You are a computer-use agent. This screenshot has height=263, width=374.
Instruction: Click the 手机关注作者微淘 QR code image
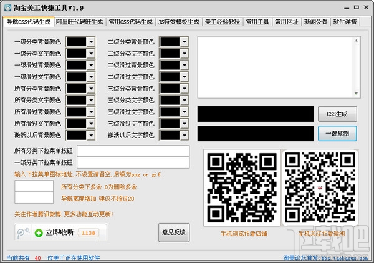coord(320,187)
